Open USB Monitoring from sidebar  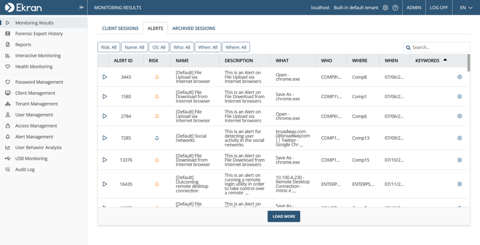[x=31, y=158]
